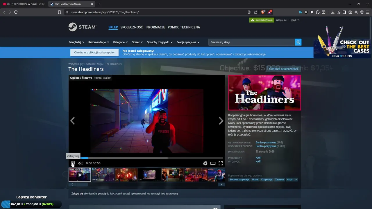Expand the Kategorie dropdown
This screenshot has width=372, height=209.
click(121, 42)
